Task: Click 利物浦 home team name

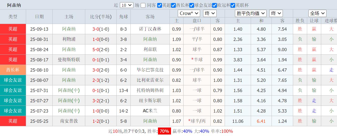Action: pos(69,39)
